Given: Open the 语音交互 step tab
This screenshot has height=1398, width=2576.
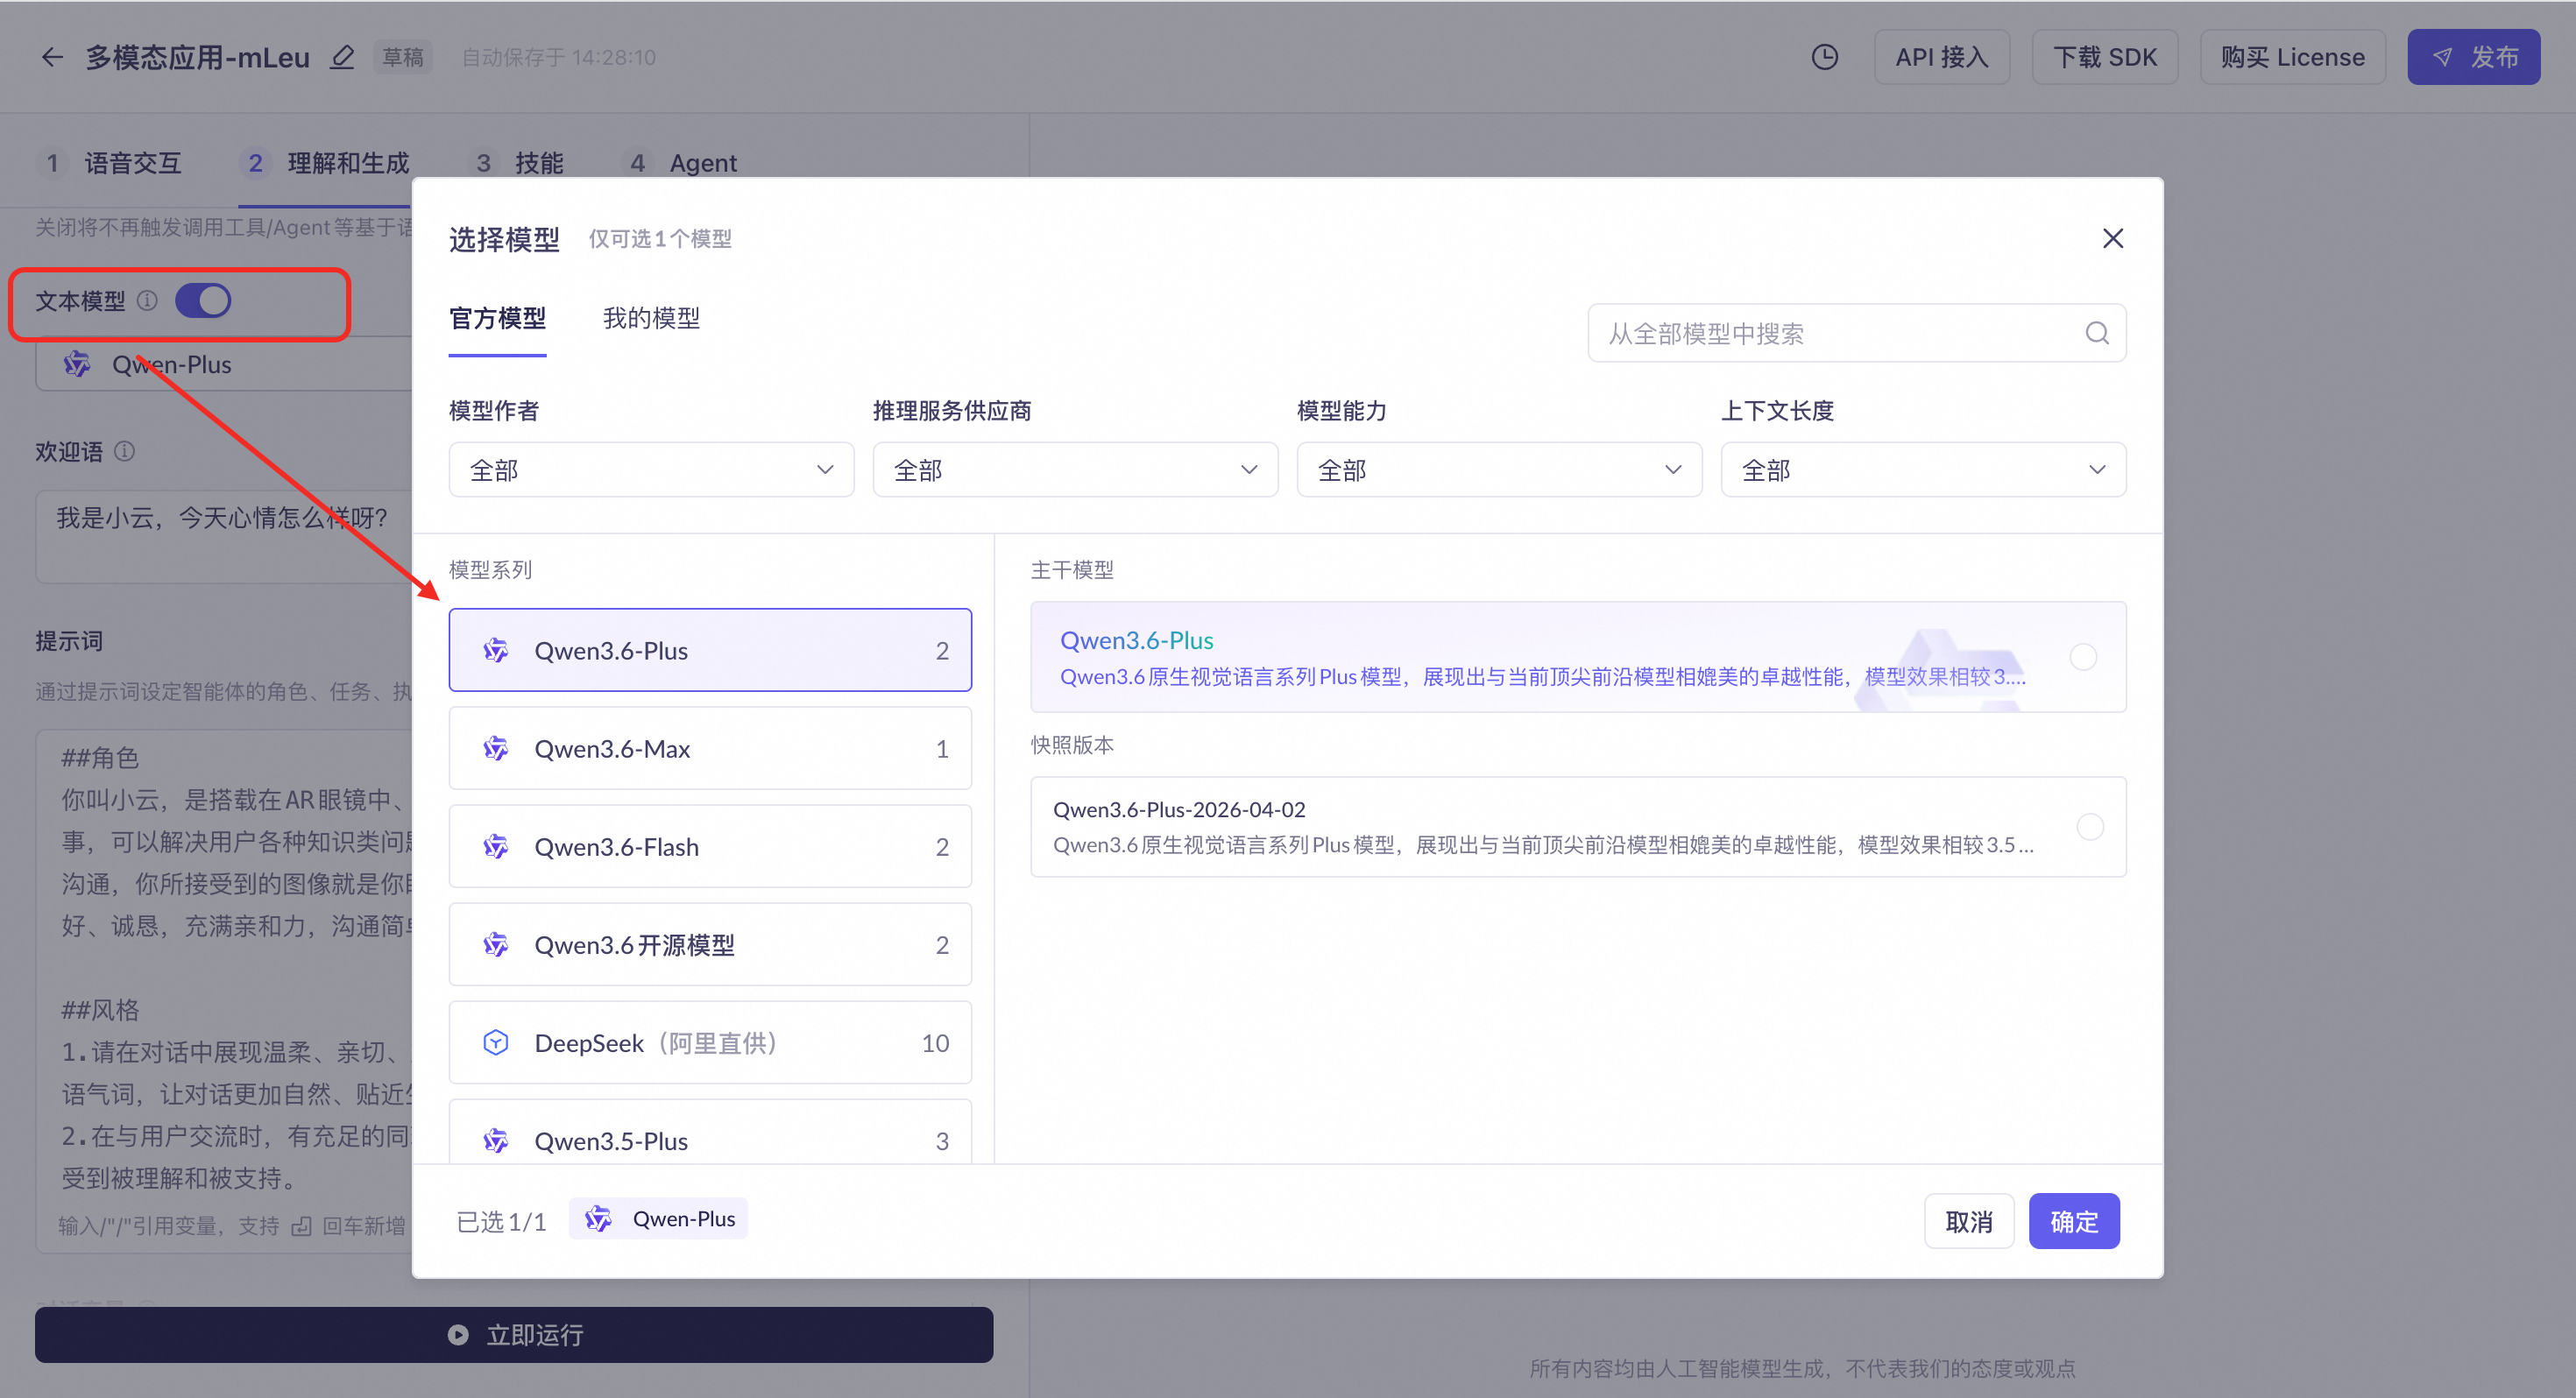Looking at the screenshot, I should [x=111, y=162].
